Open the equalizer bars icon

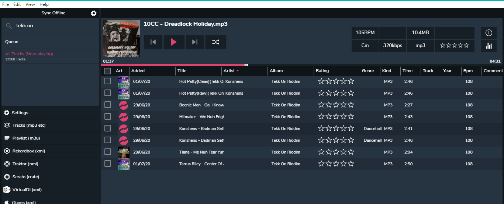489,46
